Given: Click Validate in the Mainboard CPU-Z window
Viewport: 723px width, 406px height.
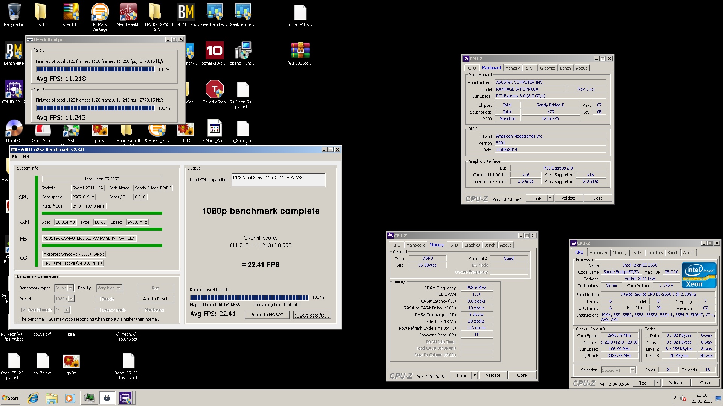Looking at the screenshot, I should [569, 198].
